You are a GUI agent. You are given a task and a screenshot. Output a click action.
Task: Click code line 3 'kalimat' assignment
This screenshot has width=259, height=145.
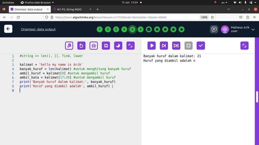(51, 64)
